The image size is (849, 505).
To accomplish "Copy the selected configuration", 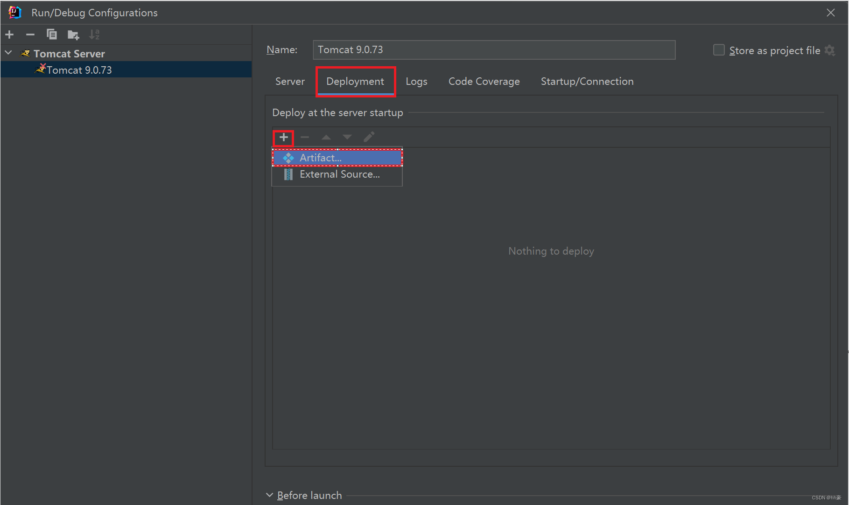I will pos(52,35).
